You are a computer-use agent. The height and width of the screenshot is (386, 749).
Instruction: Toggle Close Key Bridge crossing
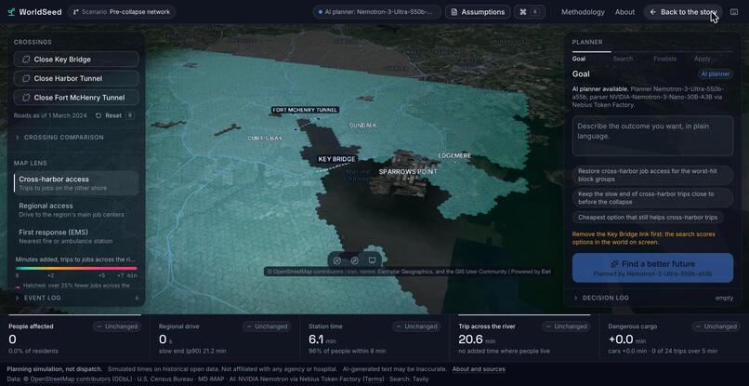[76, 60]
